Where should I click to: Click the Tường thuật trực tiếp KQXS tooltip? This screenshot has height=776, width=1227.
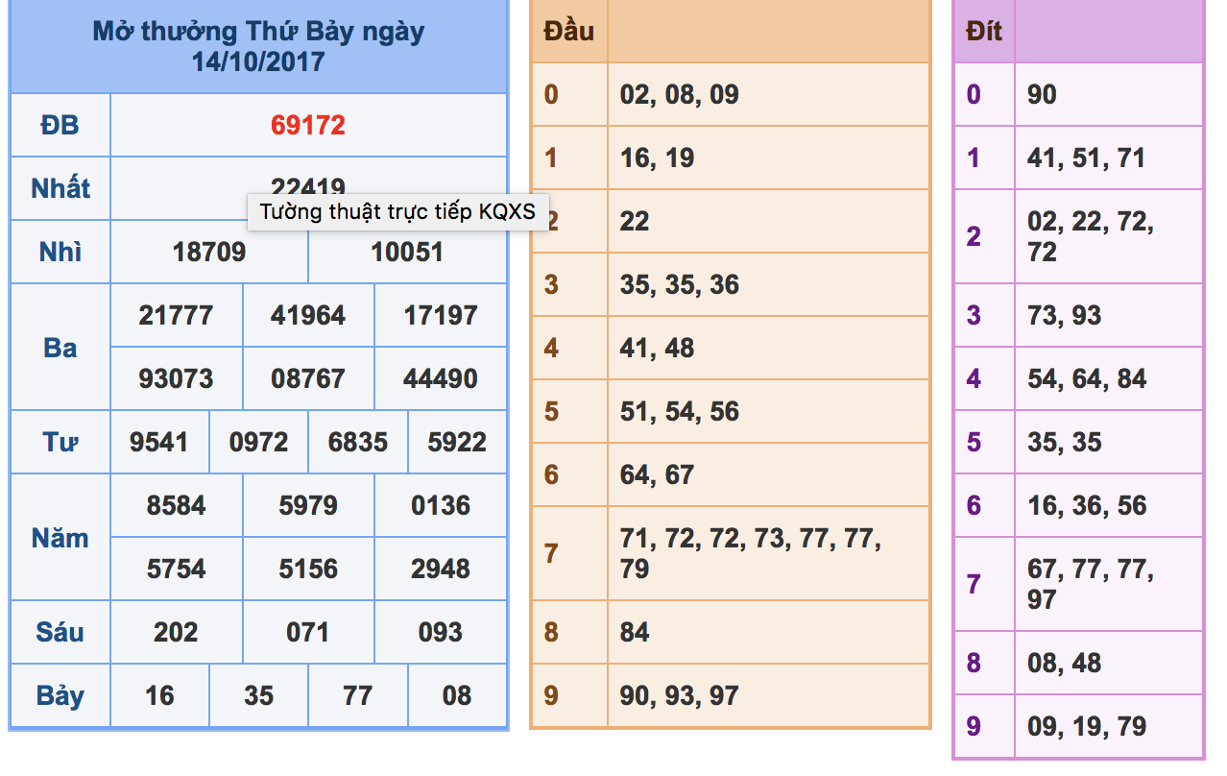(397, 211)
